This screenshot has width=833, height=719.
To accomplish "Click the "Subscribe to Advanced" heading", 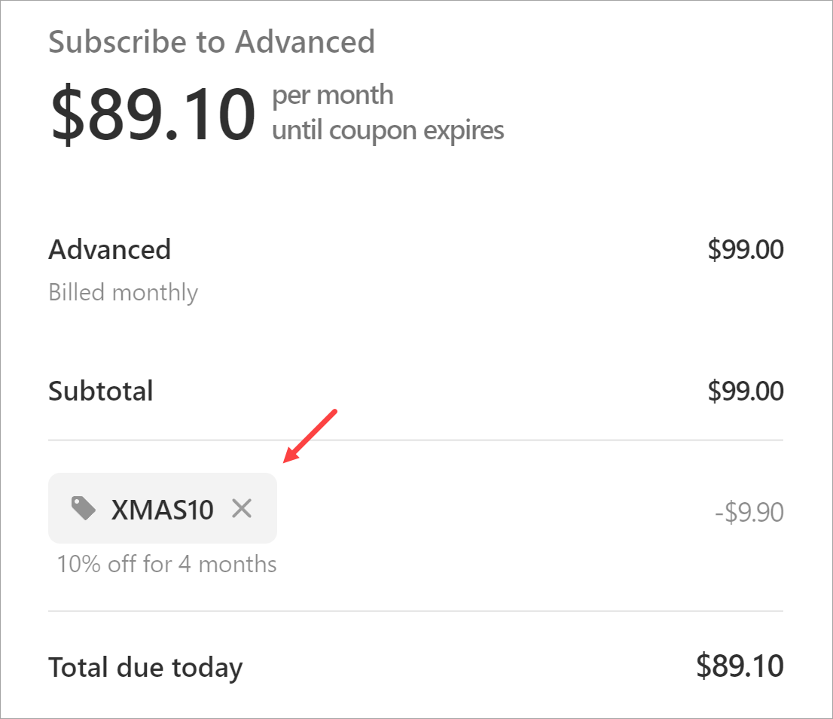I will [212, 42].
